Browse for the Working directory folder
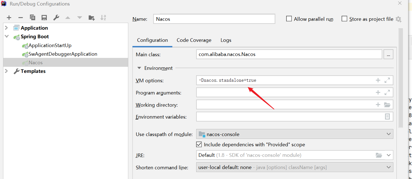This screenshot has width=412, height=179. pyautogui.click(x=387, y=105)
